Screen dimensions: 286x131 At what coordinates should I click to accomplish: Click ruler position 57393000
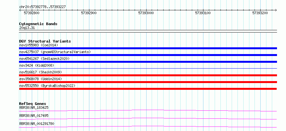click(146, 13)
